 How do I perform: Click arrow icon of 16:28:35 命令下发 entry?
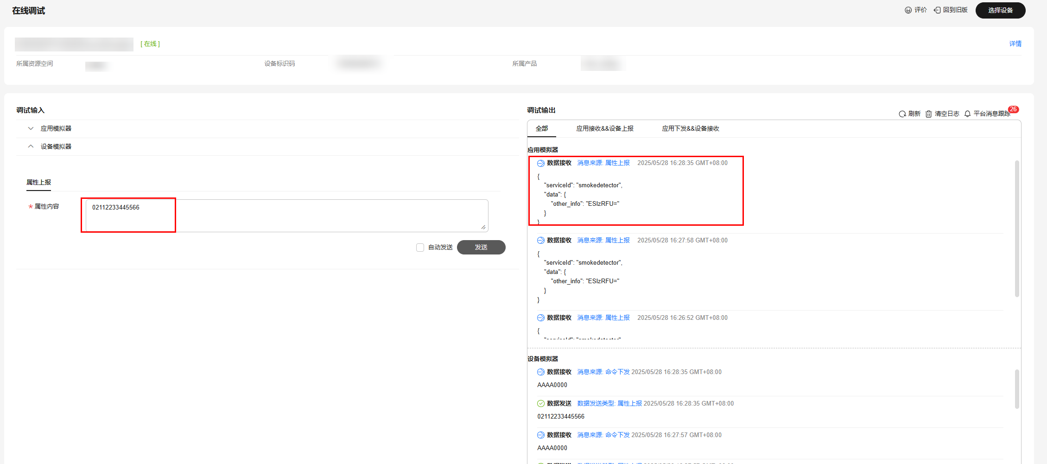[540, 372]
